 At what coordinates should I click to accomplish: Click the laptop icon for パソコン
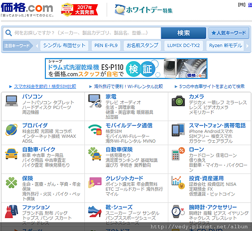click(11, 101)
